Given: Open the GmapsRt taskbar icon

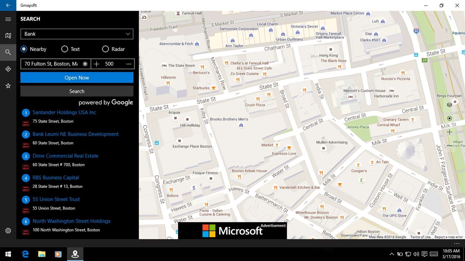Looking at the screenshot, I should point(75,254).
